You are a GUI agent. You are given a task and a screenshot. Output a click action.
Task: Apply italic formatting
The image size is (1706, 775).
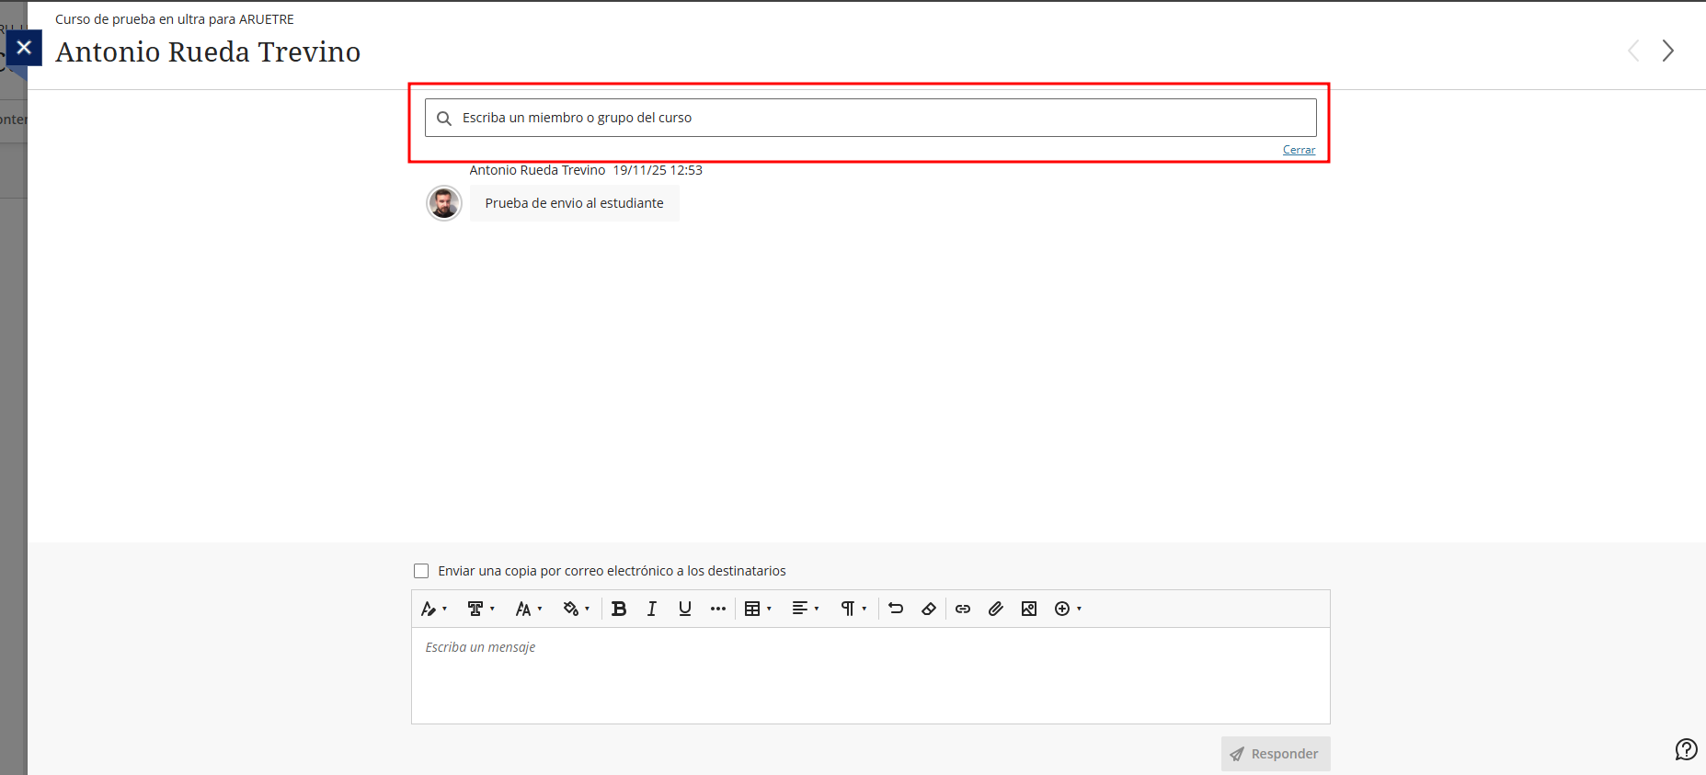(x=652, y=609)
